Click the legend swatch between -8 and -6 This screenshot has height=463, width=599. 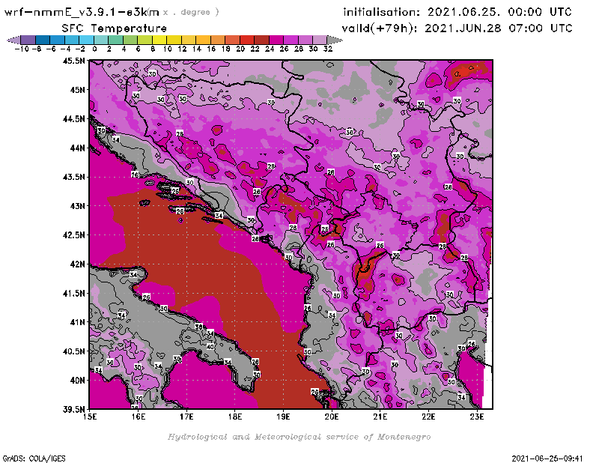(43, 40)
